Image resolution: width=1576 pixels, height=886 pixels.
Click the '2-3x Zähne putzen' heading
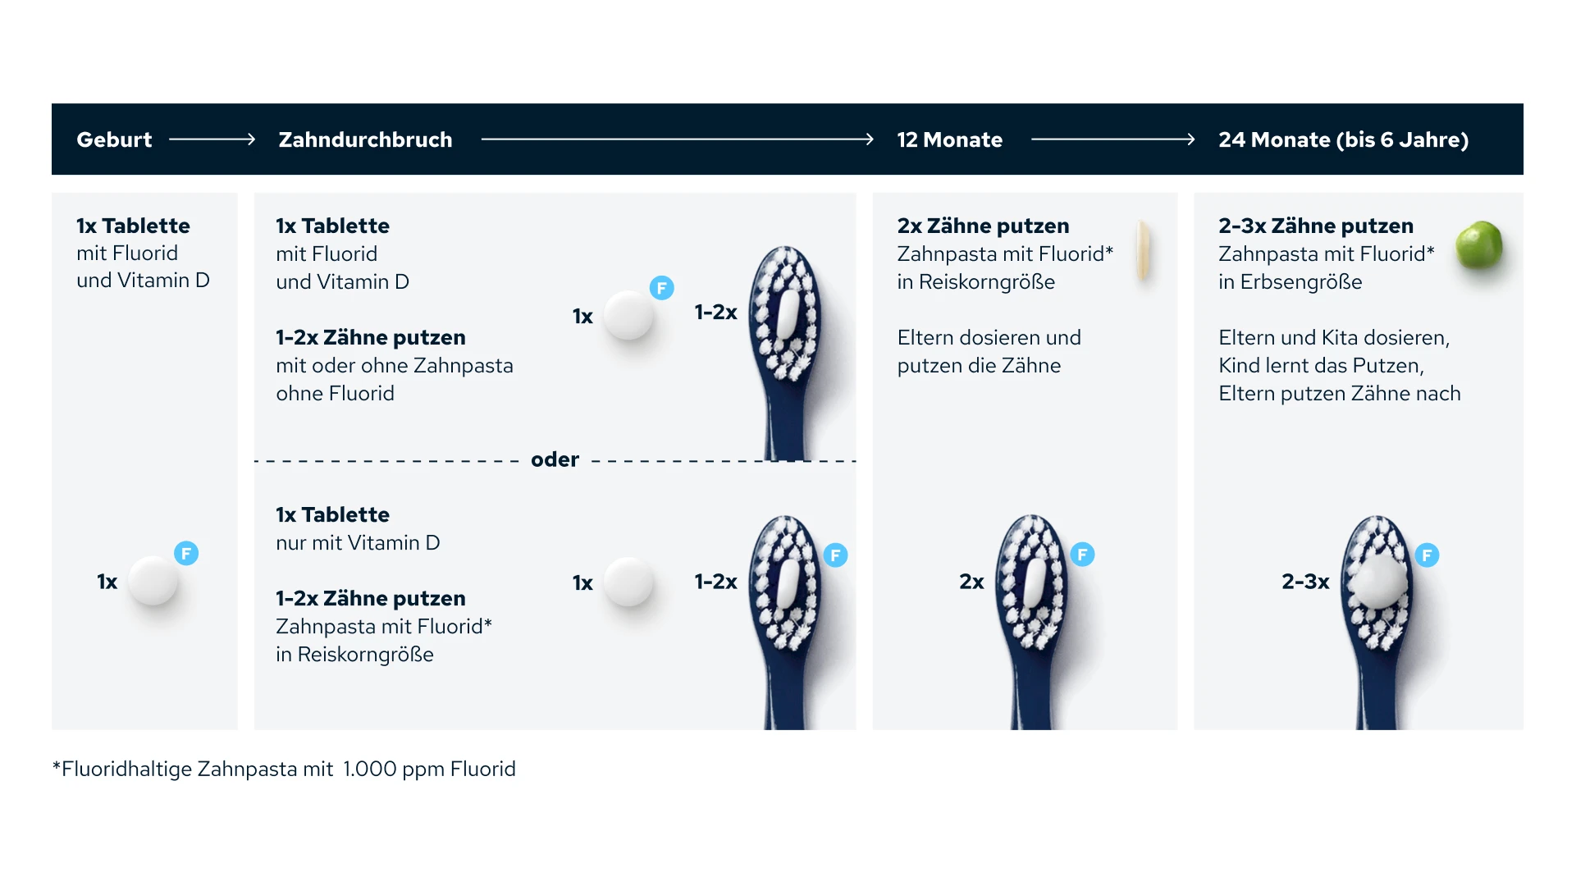1315,226
